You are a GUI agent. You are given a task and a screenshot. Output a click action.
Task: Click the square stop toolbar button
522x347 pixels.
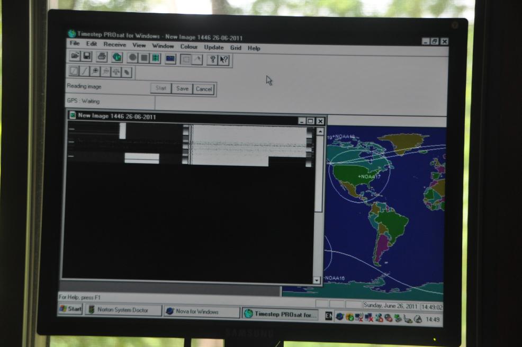(144, 58)
